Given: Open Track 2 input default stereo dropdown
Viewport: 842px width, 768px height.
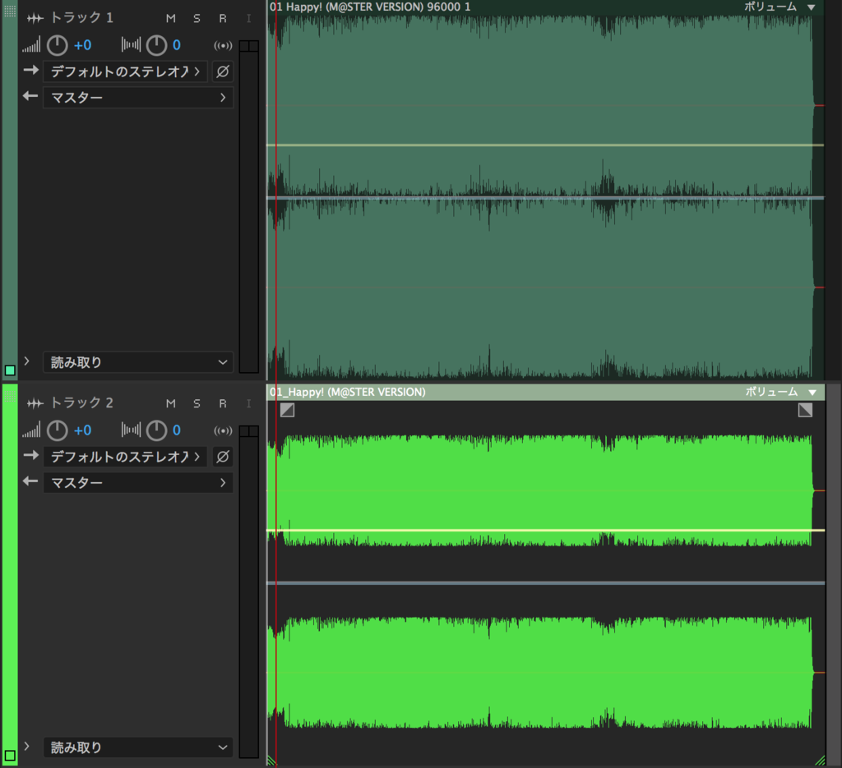Looking at the screenshot, I should tap(125, 457).
